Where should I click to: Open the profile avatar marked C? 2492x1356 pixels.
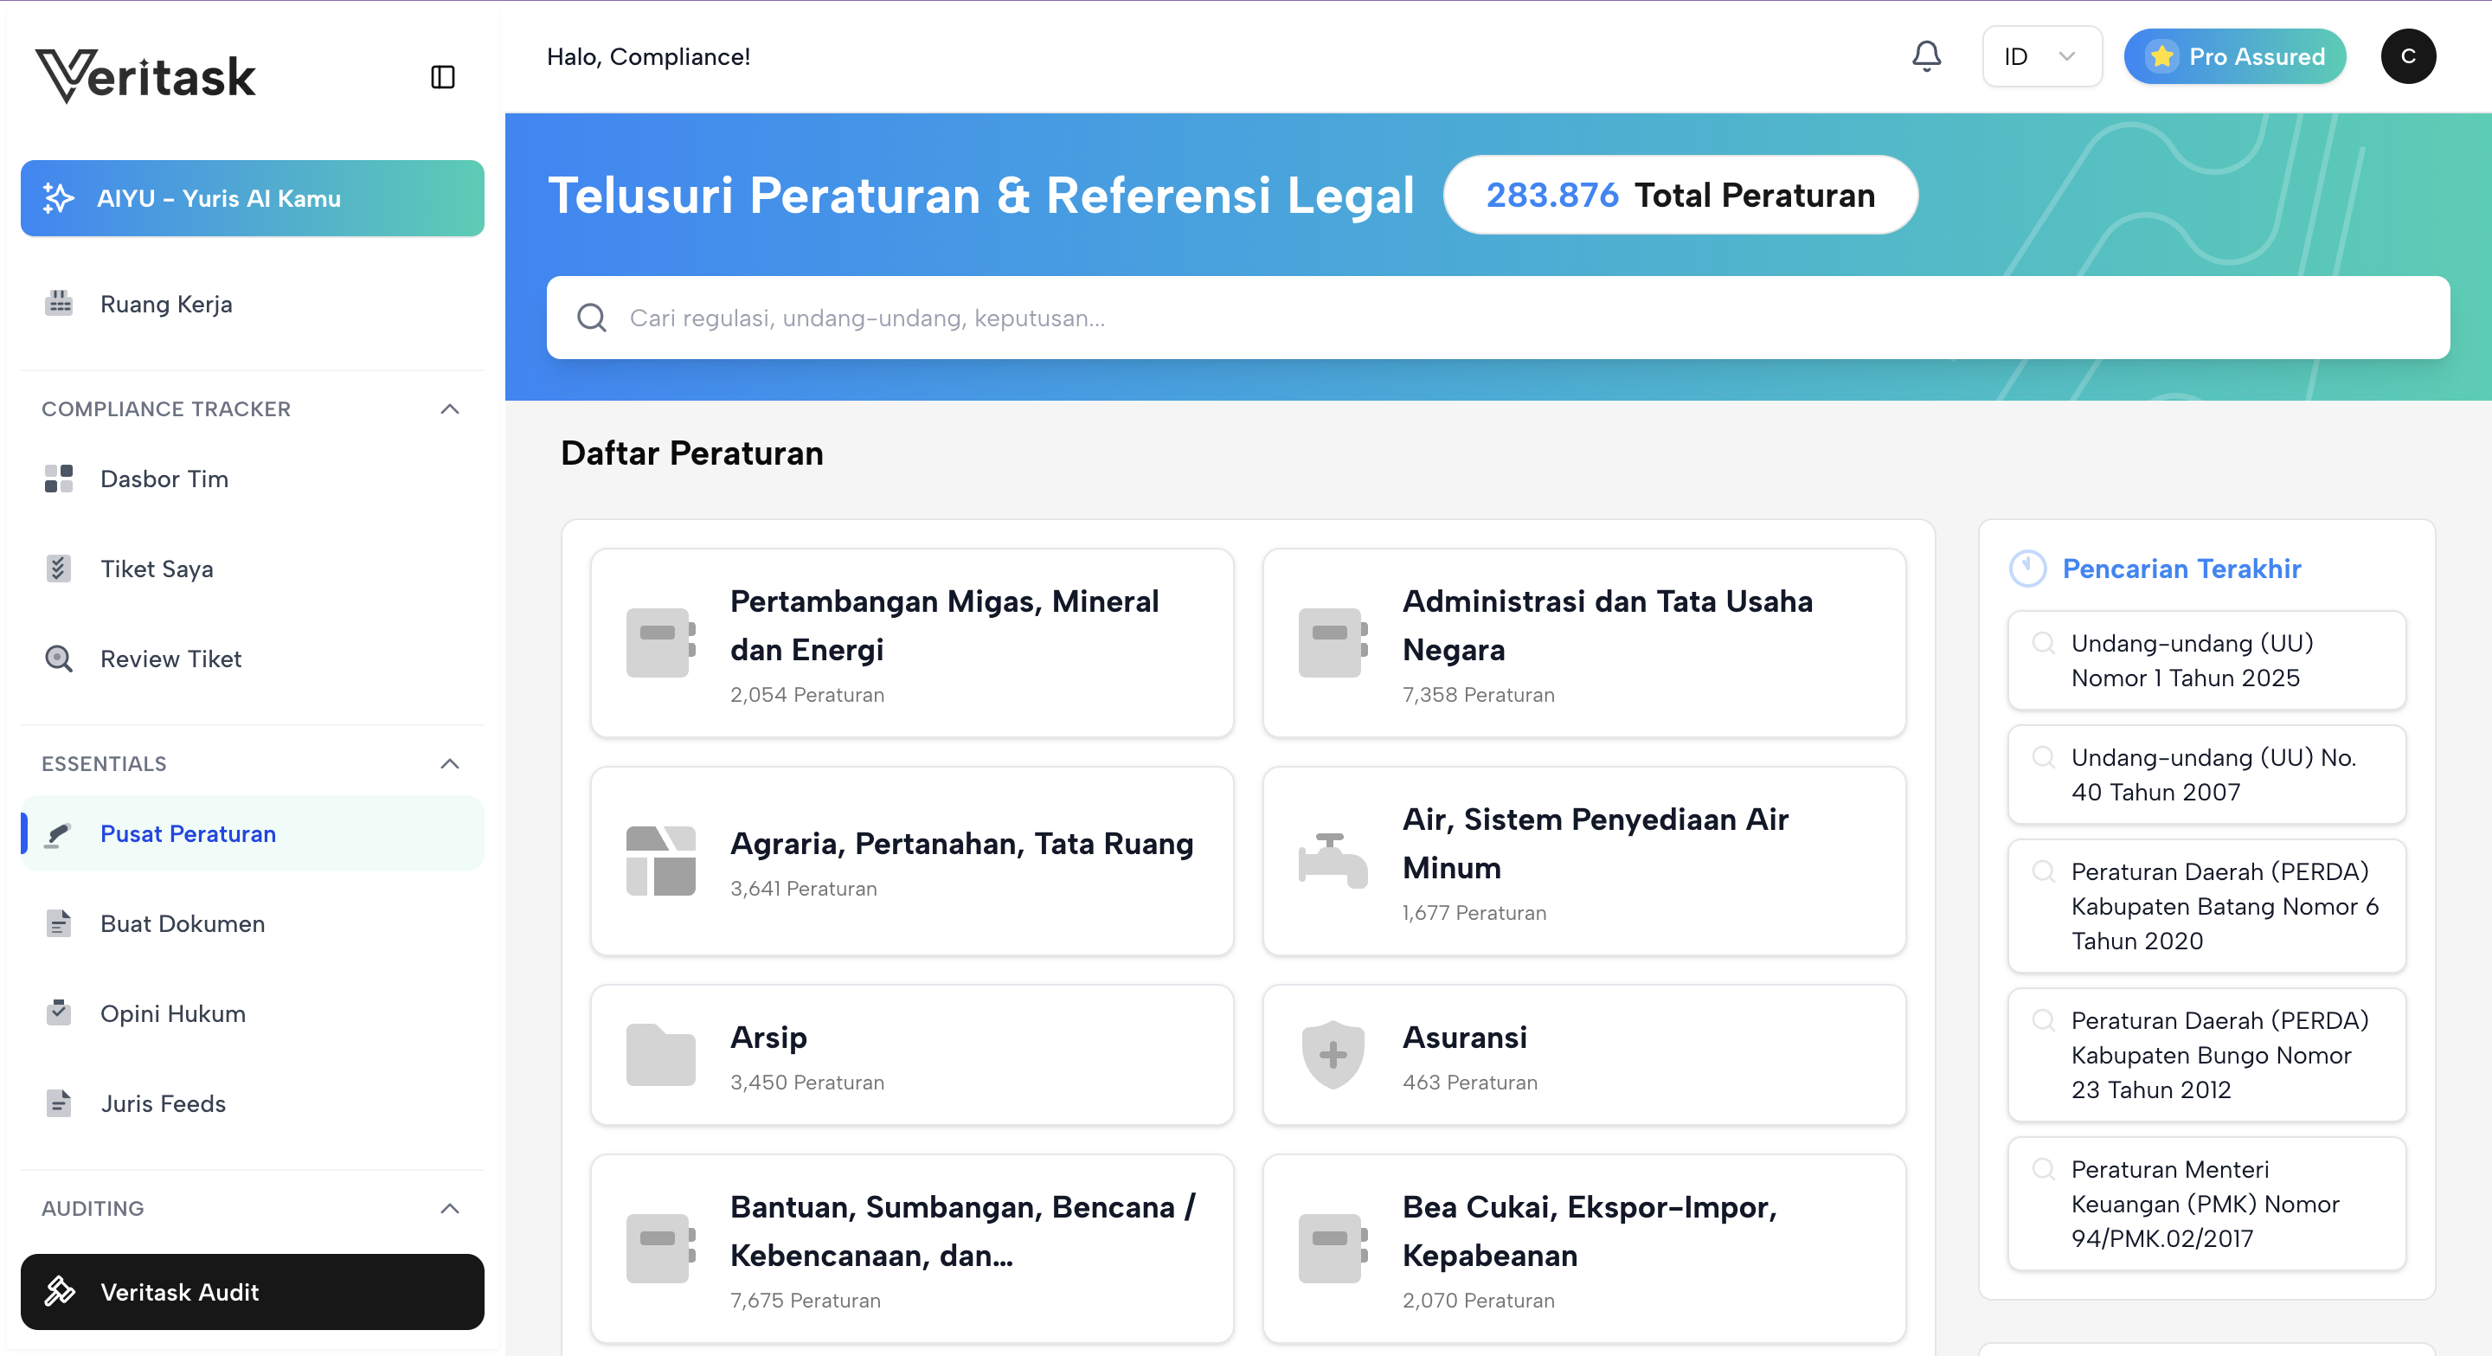[2409, 56]
